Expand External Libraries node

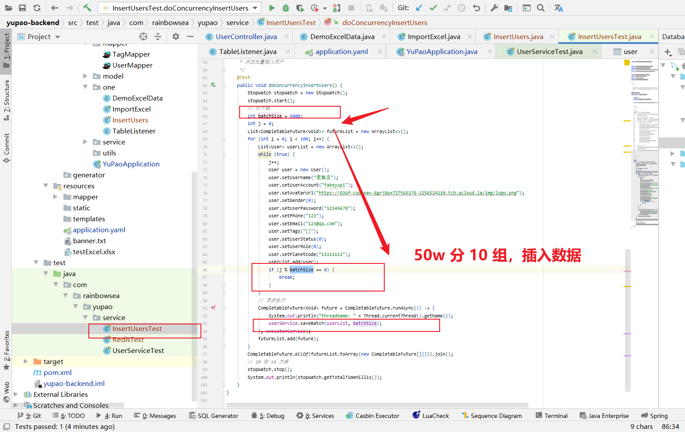pos(16,394)
